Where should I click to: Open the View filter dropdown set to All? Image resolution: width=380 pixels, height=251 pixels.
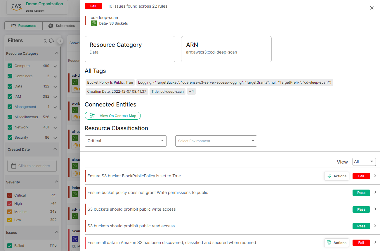coord(364,162)
